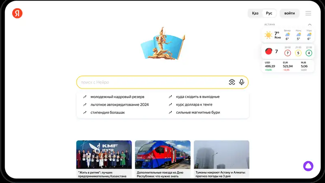This screenshot has width=325, height=183.
Task: Open image search via camera icon
Action: (232, 82)
